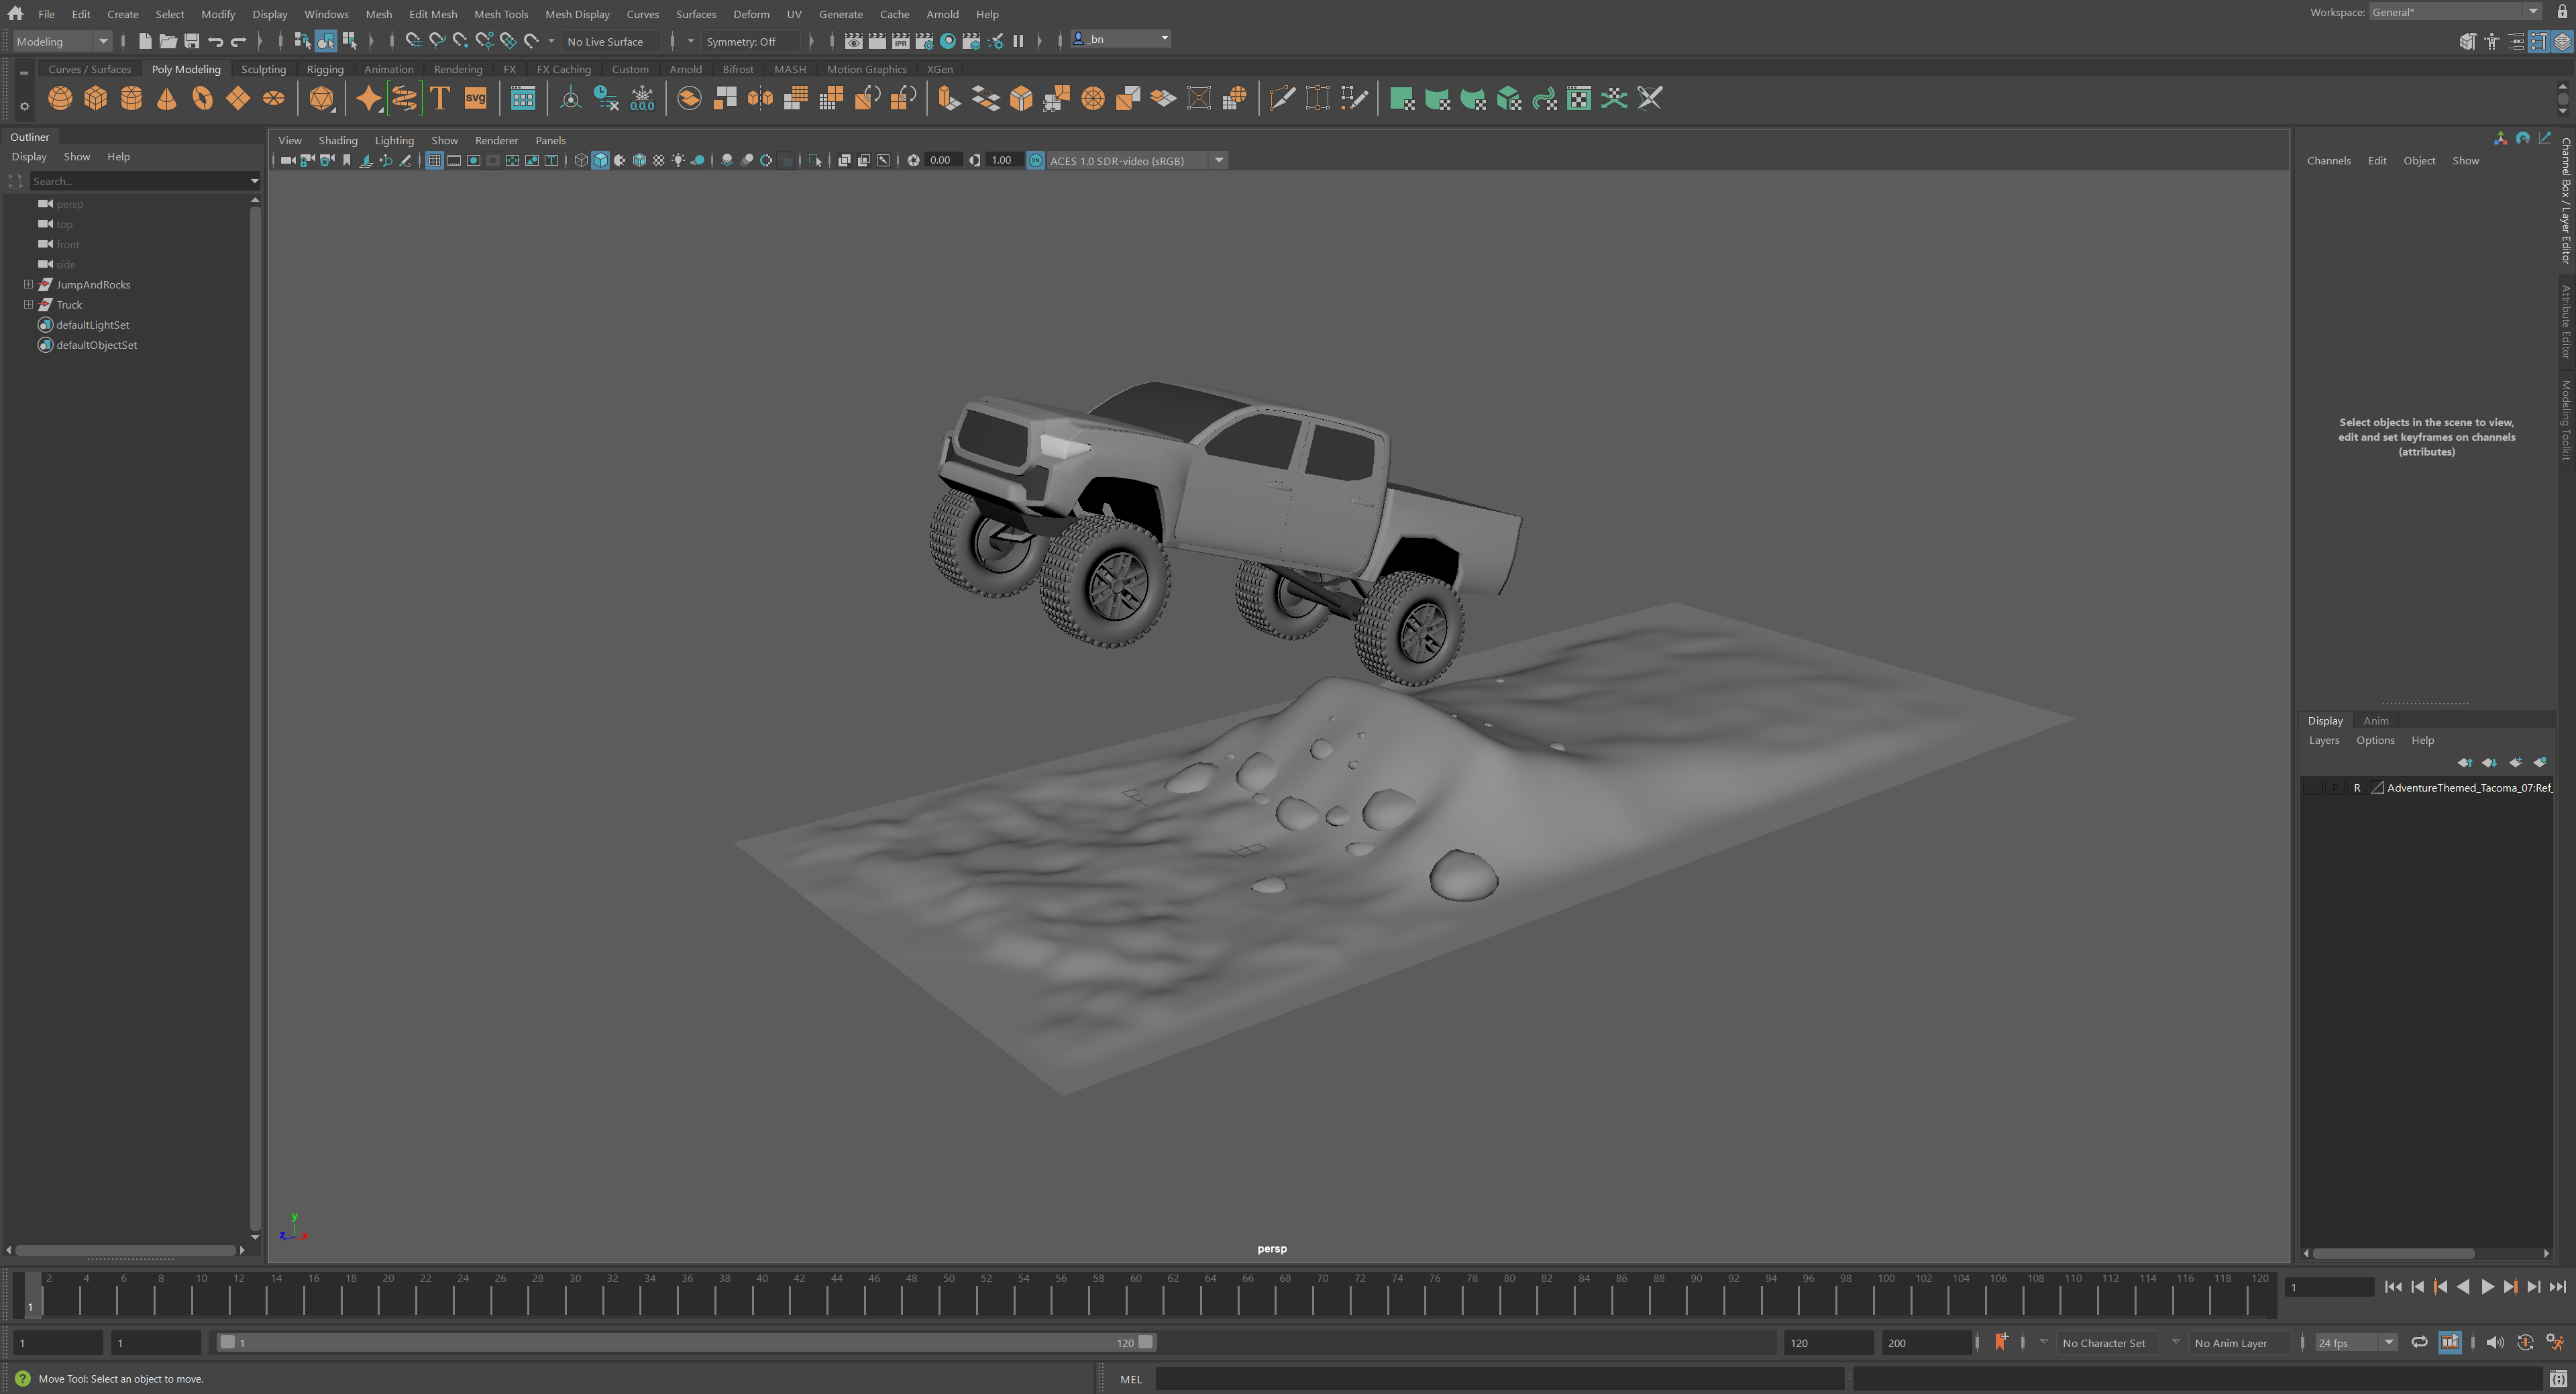
Task: Create a polygon sphere from shelf
Action: coord(60,98)
